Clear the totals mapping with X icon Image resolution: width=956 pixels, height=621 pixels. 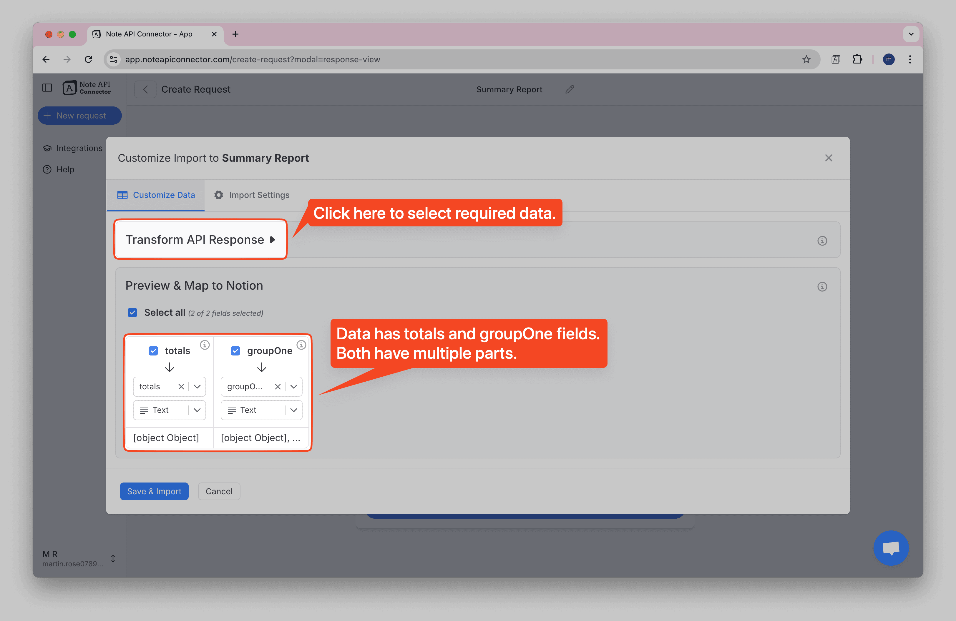(x=181, y=386)
